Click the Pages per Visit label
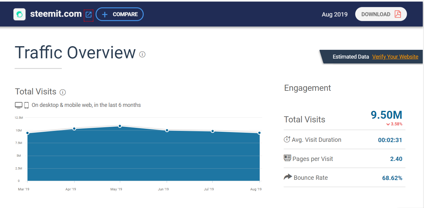424x208 pixels. 313,159
